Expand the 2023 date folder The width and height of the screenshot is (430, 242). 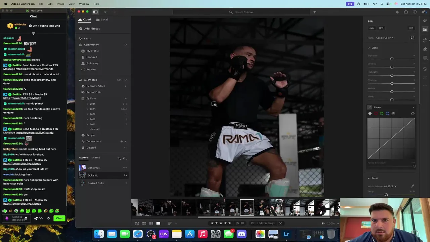[x=87, y=109]
